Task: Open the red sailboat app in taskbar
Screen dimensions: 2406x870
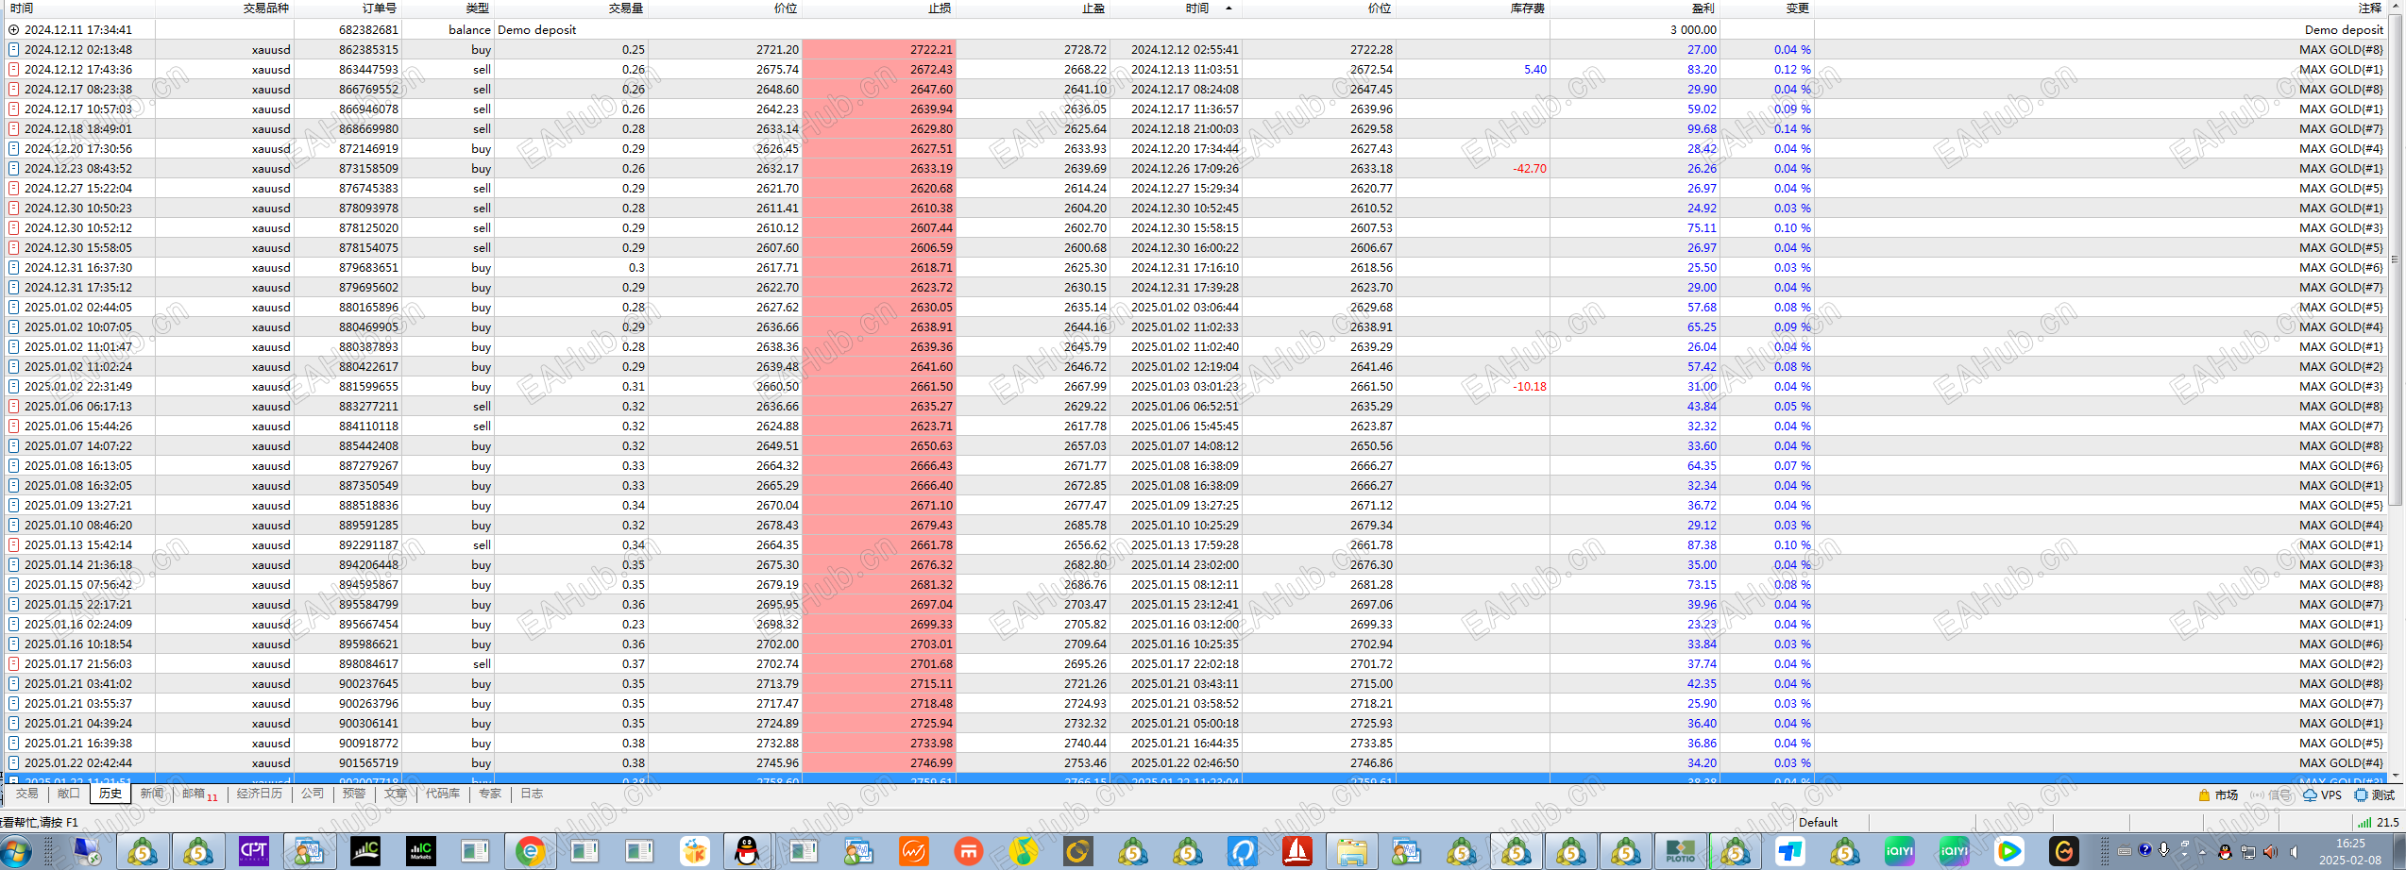Action: pos(1296,851)
